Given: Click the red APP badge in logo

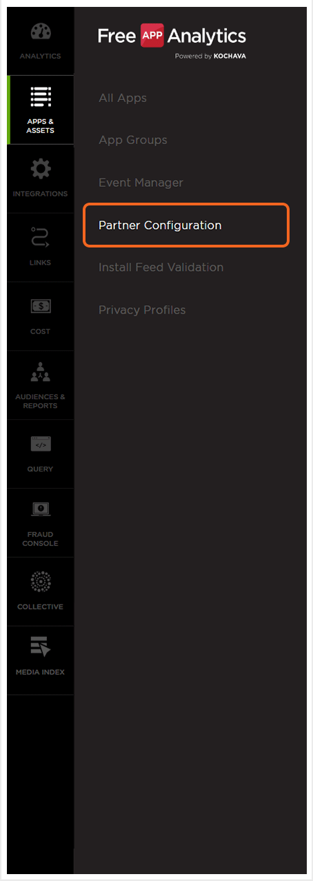Looking at the screenshot, I should (x=152, y=35).
